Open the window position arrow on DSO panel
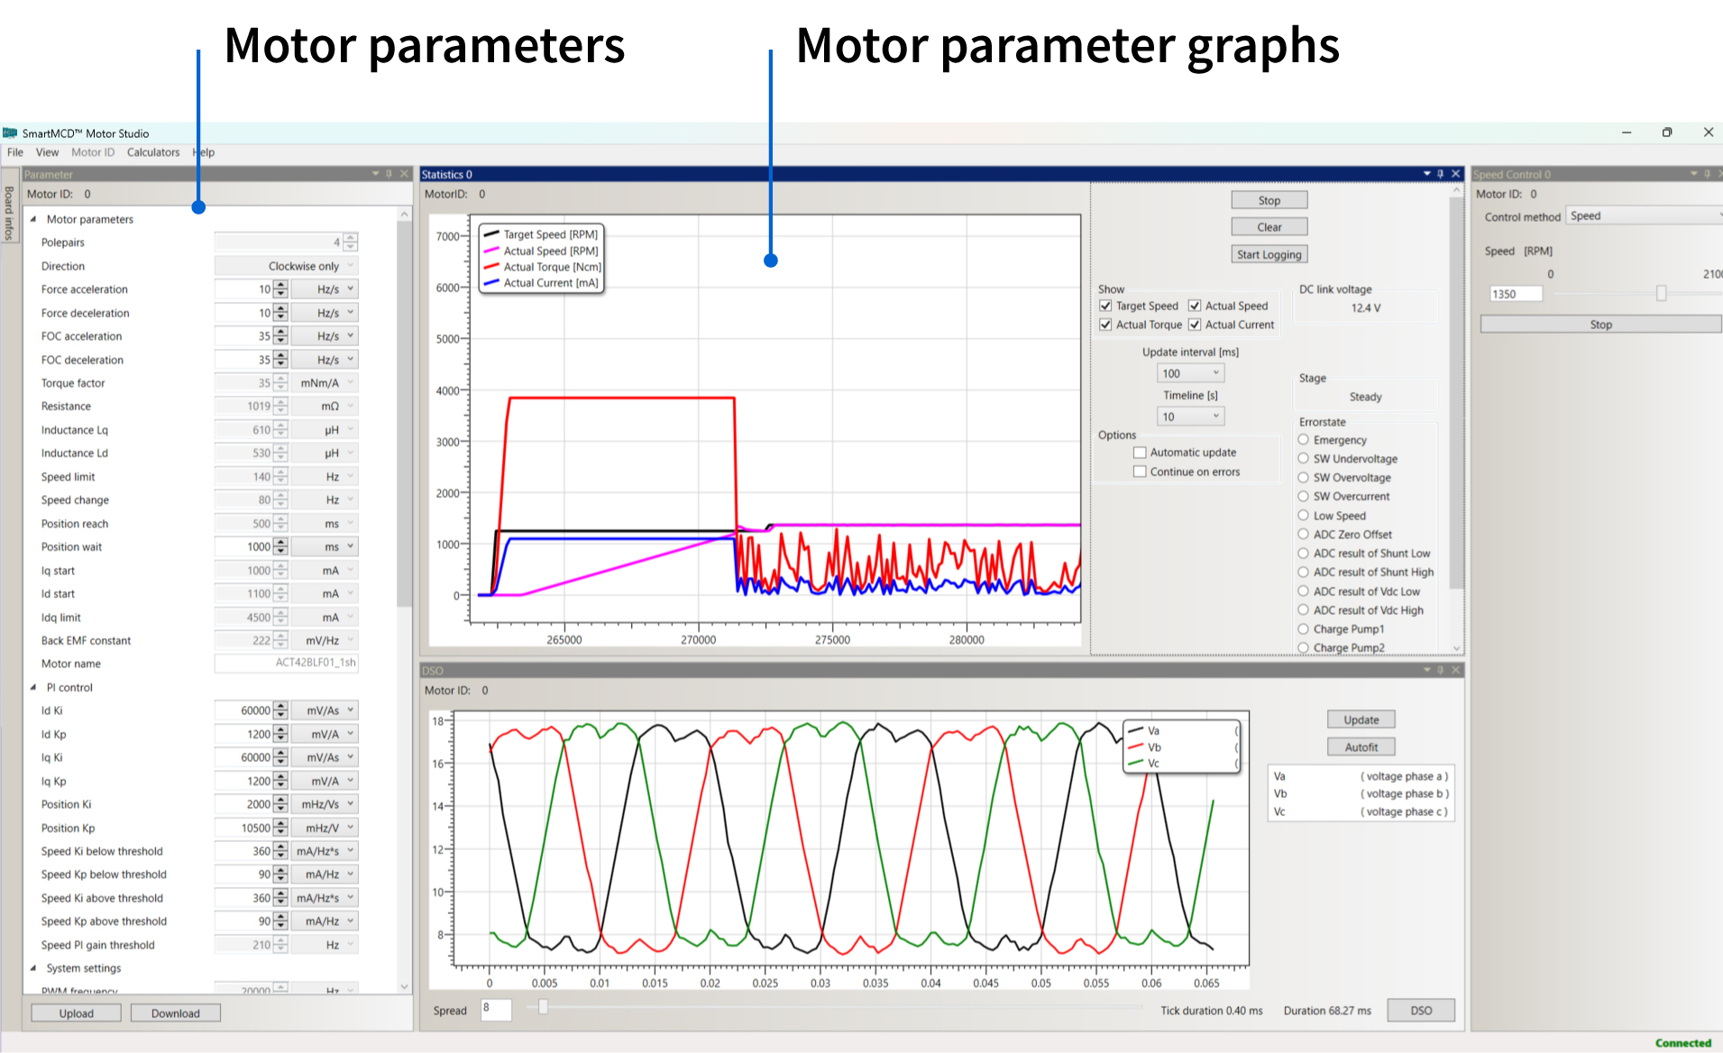 1426,669
